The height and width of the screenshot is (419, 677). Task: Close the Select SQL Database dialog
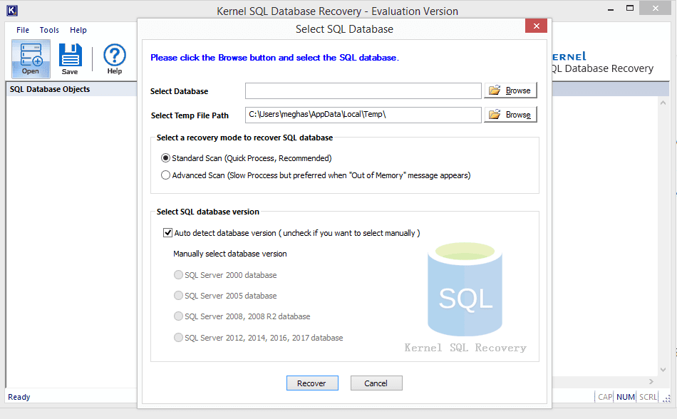[x=536, y=26]
